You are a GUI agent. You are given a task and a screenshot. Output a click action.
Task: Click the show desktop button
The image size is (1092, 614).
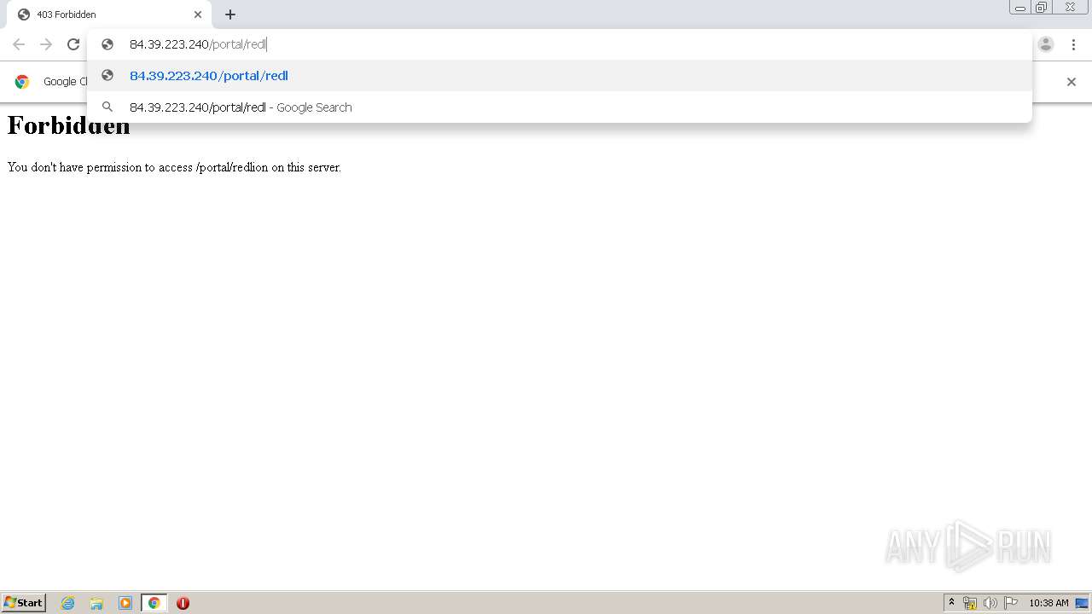[x=1082, y=603]
